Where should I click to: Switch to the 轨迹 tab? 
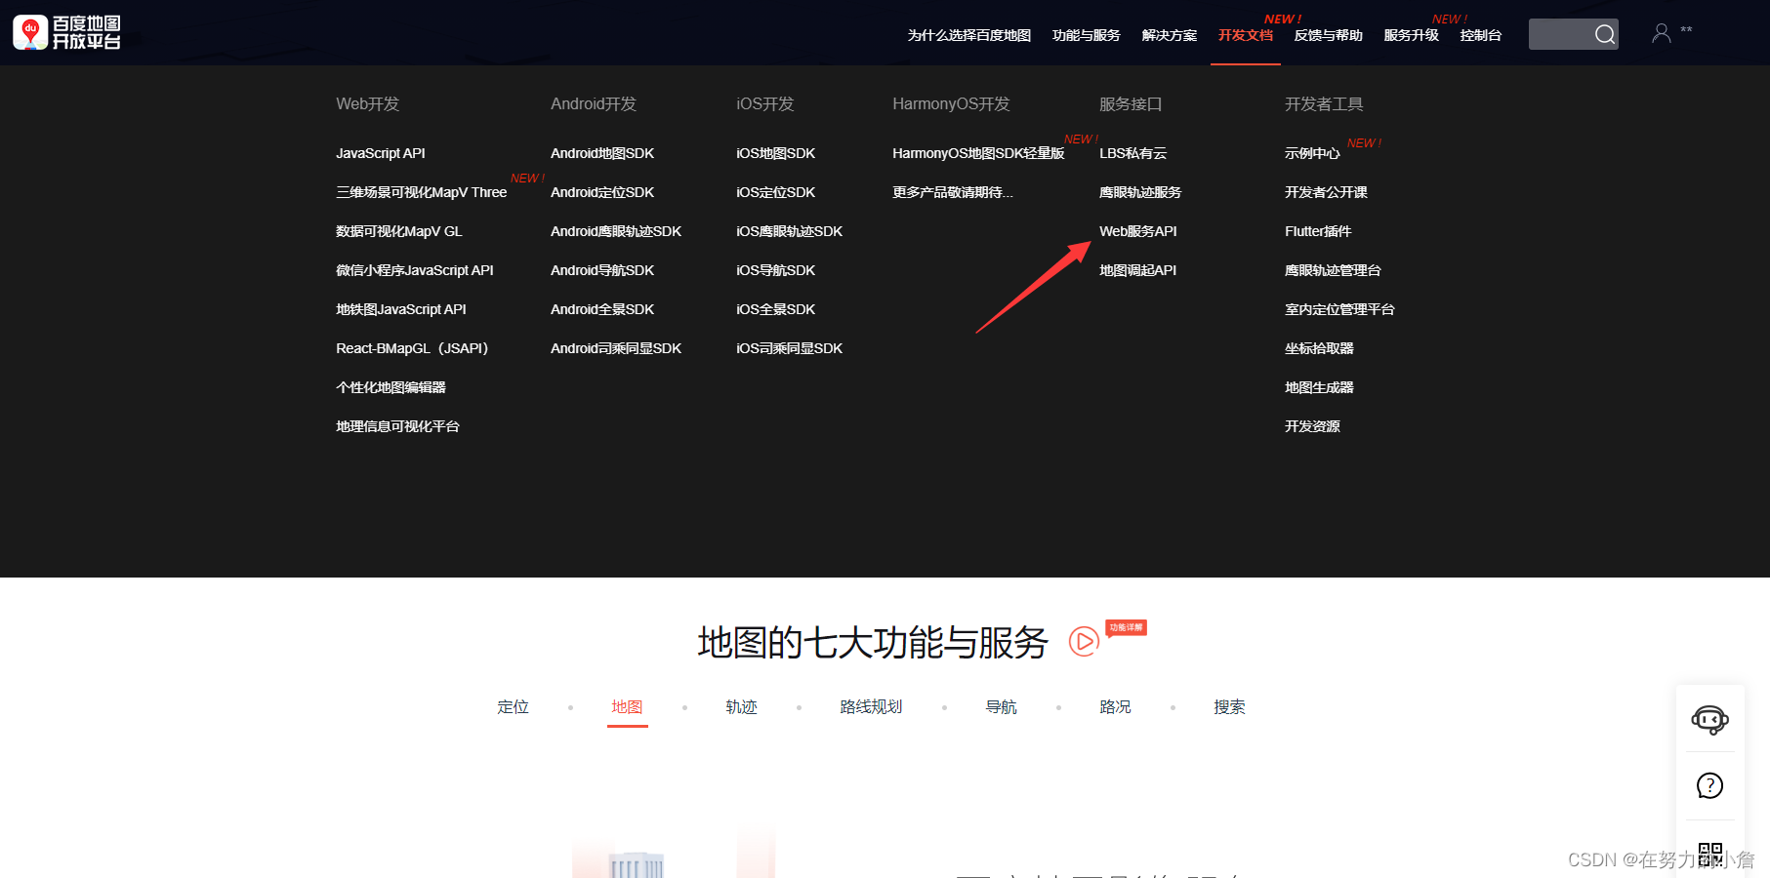(x=741, y=707)
